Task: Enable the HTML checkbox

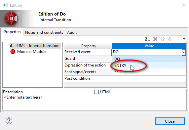Action: click(96, 92)
